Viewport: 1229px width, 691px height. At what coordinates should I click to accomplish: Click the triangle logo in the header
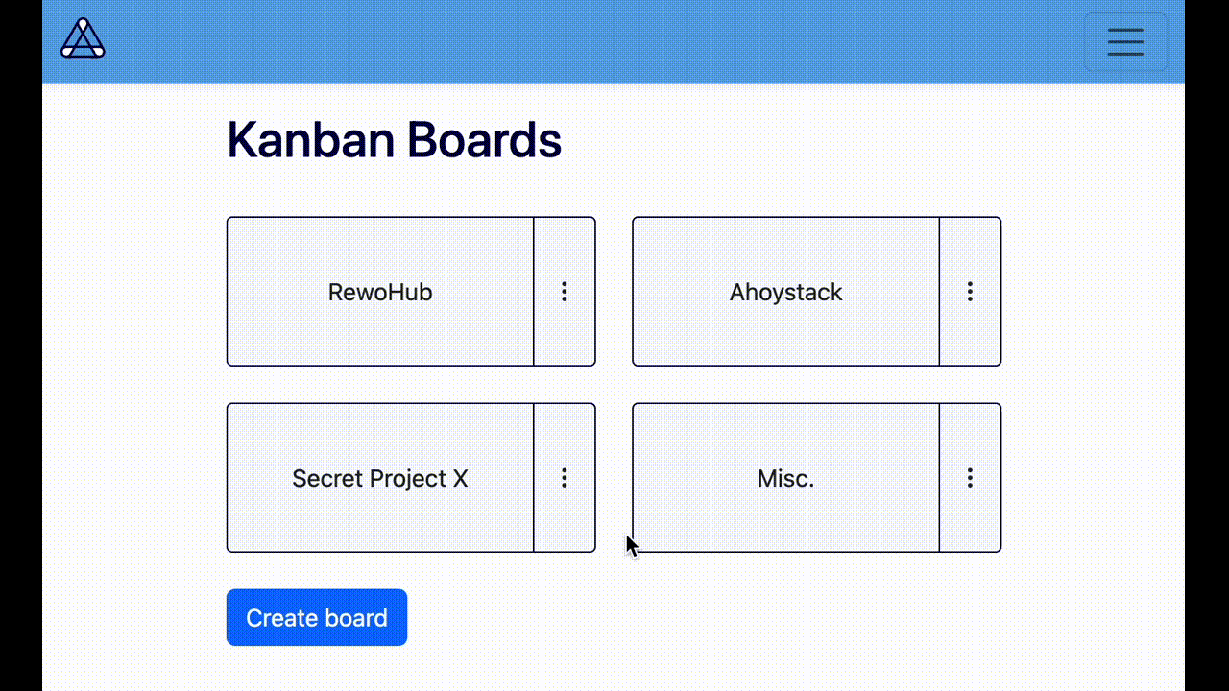pyautogui.click(x=82, y=39)
